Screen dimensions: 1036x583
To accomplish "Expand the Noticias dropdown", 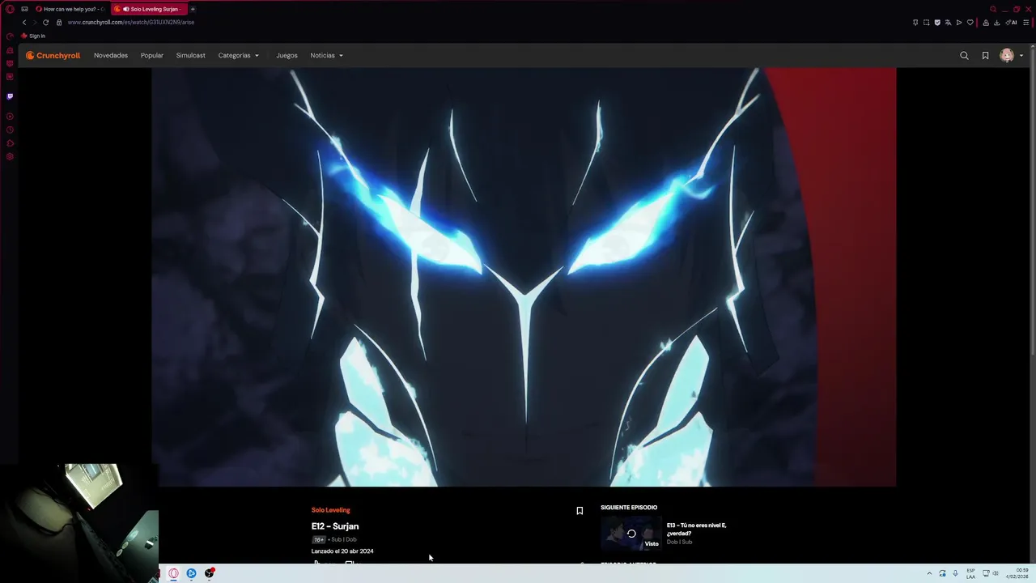I will (x=327, y=56).
